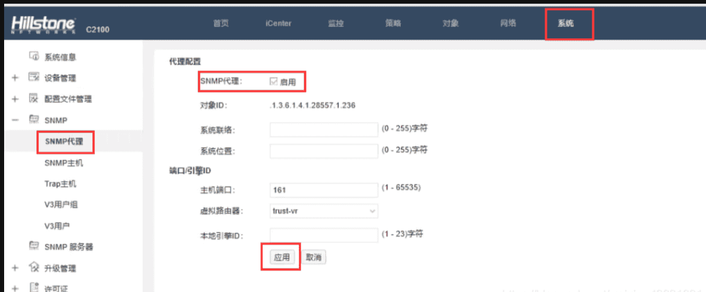Viewport: 706px width, 292px height.
Task: Click the 配置文件管理 file icon
Action: 34,98
